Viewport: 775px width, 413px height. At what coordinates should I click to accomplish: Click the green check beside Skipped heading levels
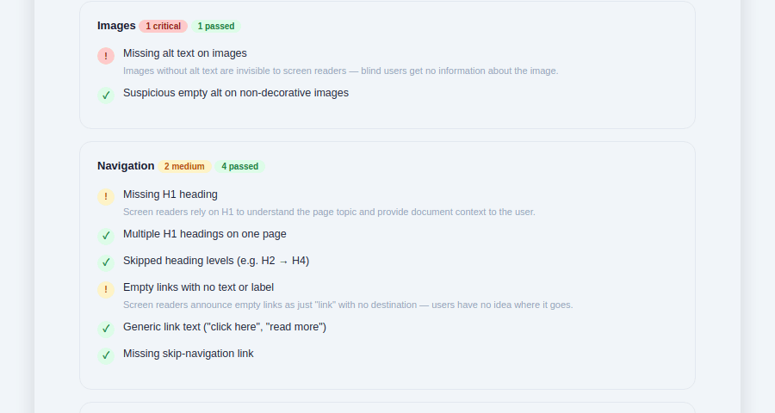click(x=106, y=262)
